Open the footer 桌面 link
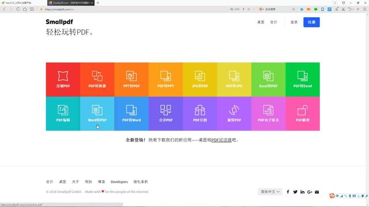This screenshot has height=207, width=369. [x=62, y=182]
